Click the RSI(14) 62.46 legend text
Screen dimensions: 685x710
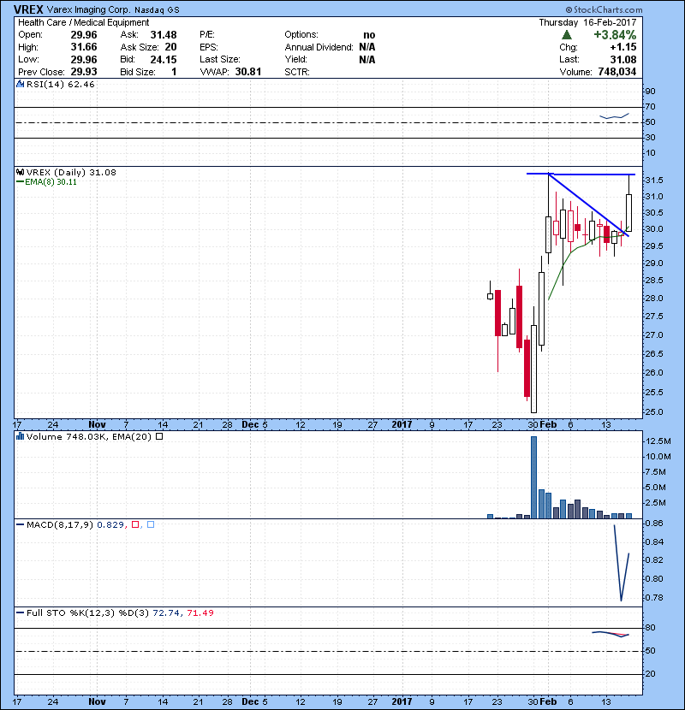(60, 84)
